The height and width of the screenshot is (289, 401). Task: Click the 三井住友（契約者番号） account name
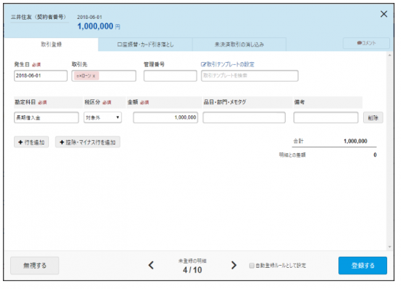point(39,17)
